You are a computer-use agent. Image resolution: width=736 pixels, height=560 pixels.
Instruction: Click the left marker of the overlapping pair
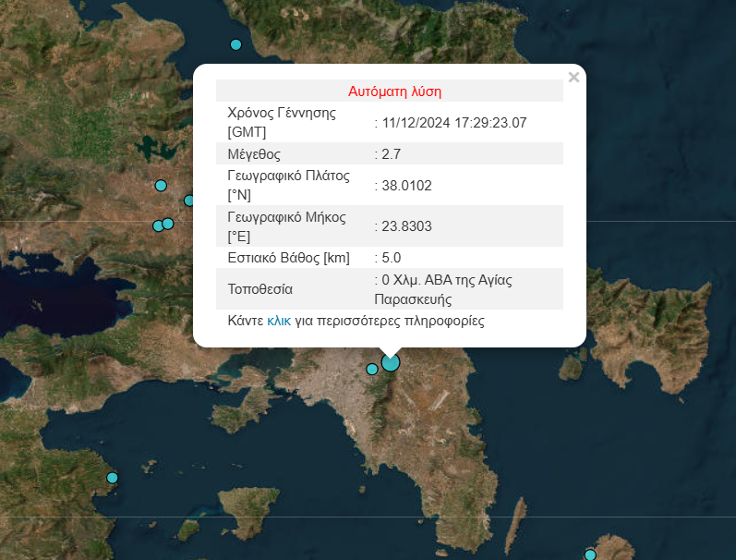158,225
